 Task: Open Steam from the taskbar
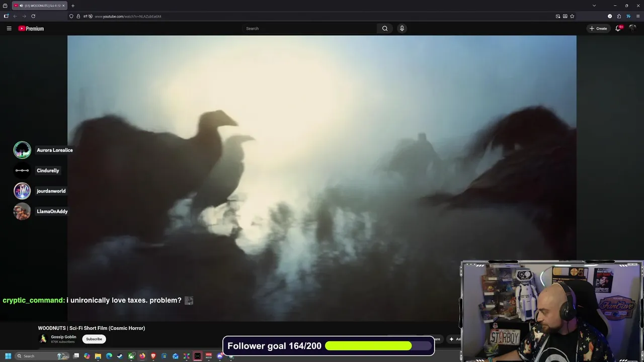pos(120,356)
